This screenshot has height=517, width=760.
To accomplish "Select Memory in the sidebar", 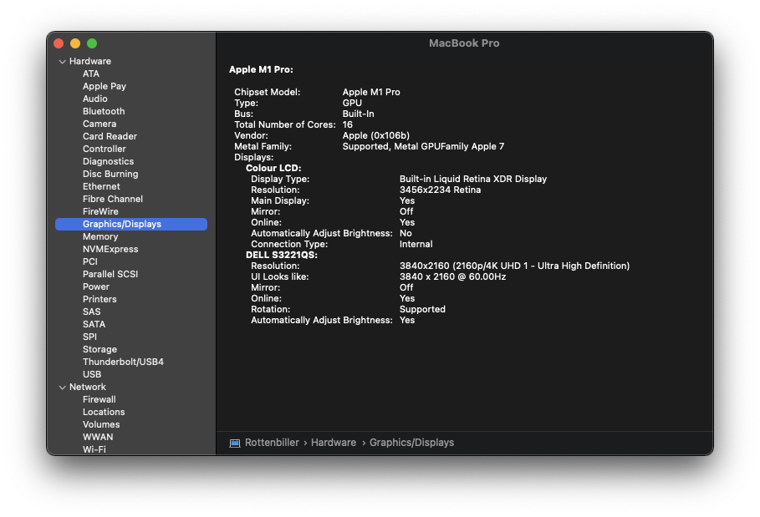I will pyautogui.click(x=99, y=236).
